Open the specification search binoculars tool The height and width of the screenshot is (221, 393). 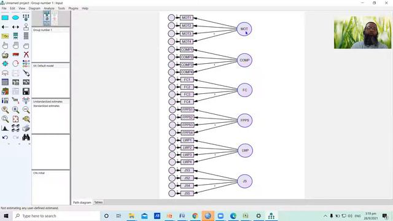(x=26, y=138)
